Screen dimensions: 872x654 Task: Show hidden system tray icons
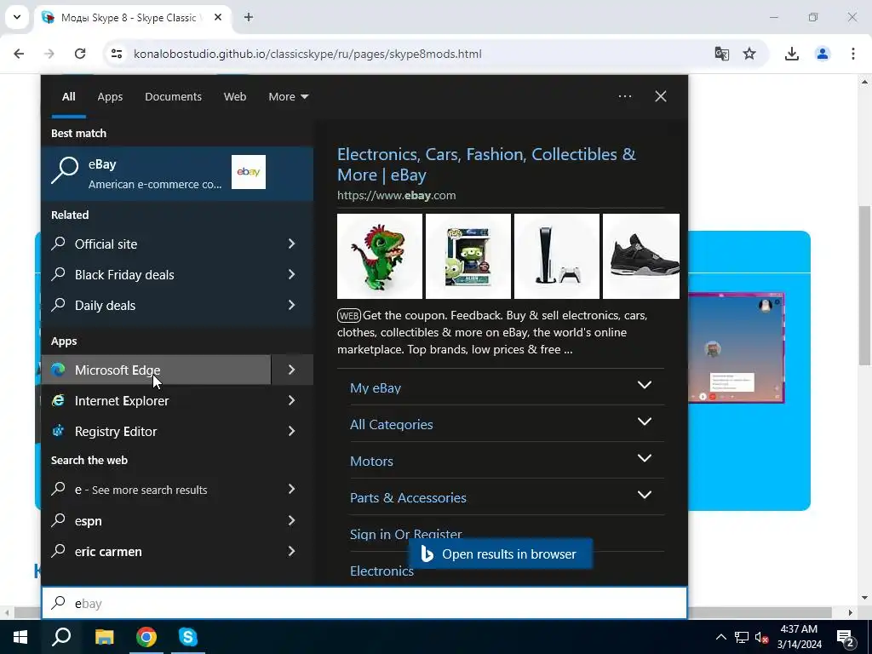(x=720, y=637)
